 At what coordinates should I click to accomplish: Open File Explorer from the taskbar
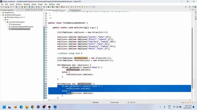[x=27, y=107]
